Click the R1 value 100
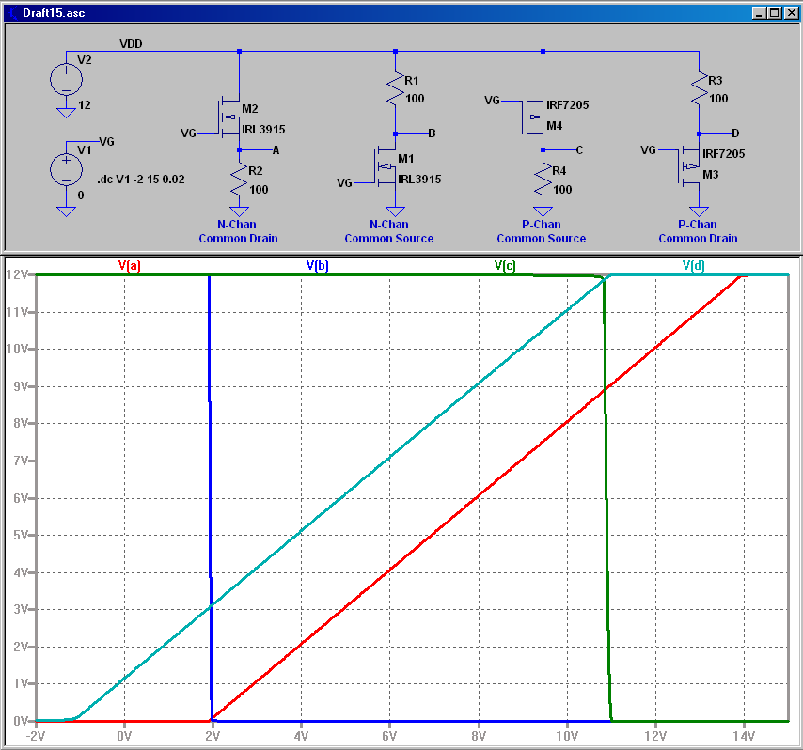The image size is (803, 750). tap(415, 99)
